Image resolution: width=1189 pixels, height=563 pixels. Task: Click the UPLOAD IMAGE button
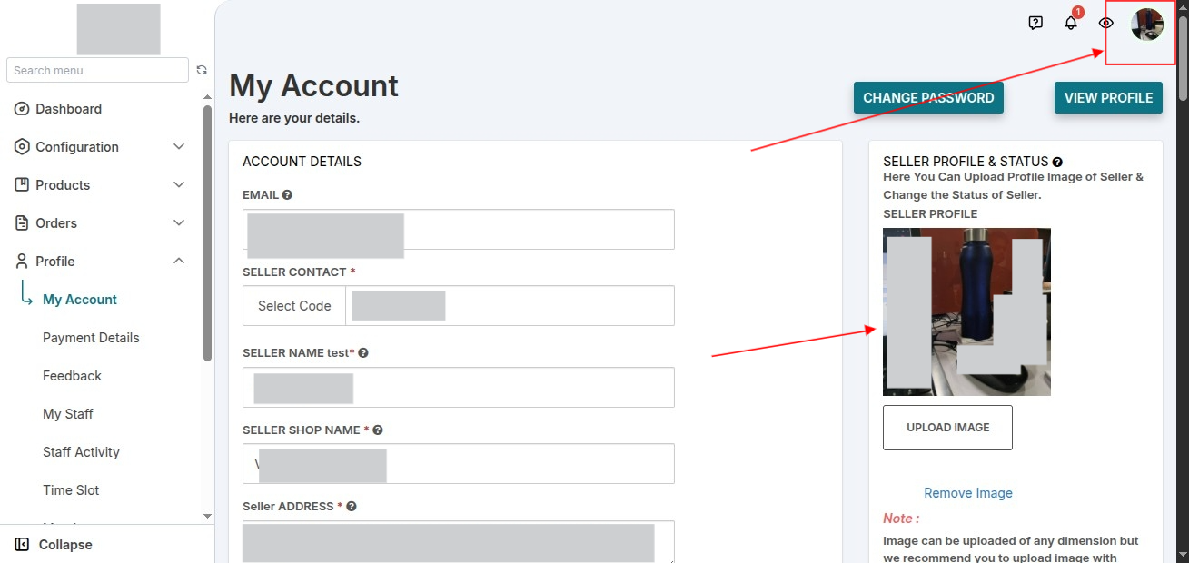[x=947, y=428]
